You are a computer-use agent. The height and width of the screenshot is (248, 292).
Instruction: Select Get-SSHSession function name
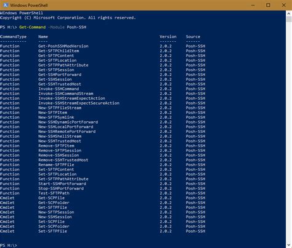pyautogui.click(x=55, y=79)
